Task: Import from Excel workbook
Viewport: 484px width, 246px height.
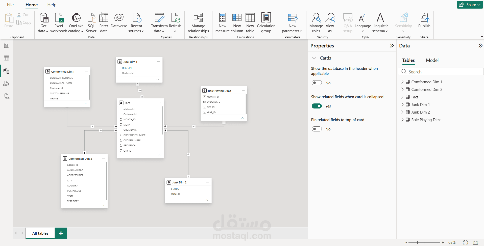Action: (59, 23)
